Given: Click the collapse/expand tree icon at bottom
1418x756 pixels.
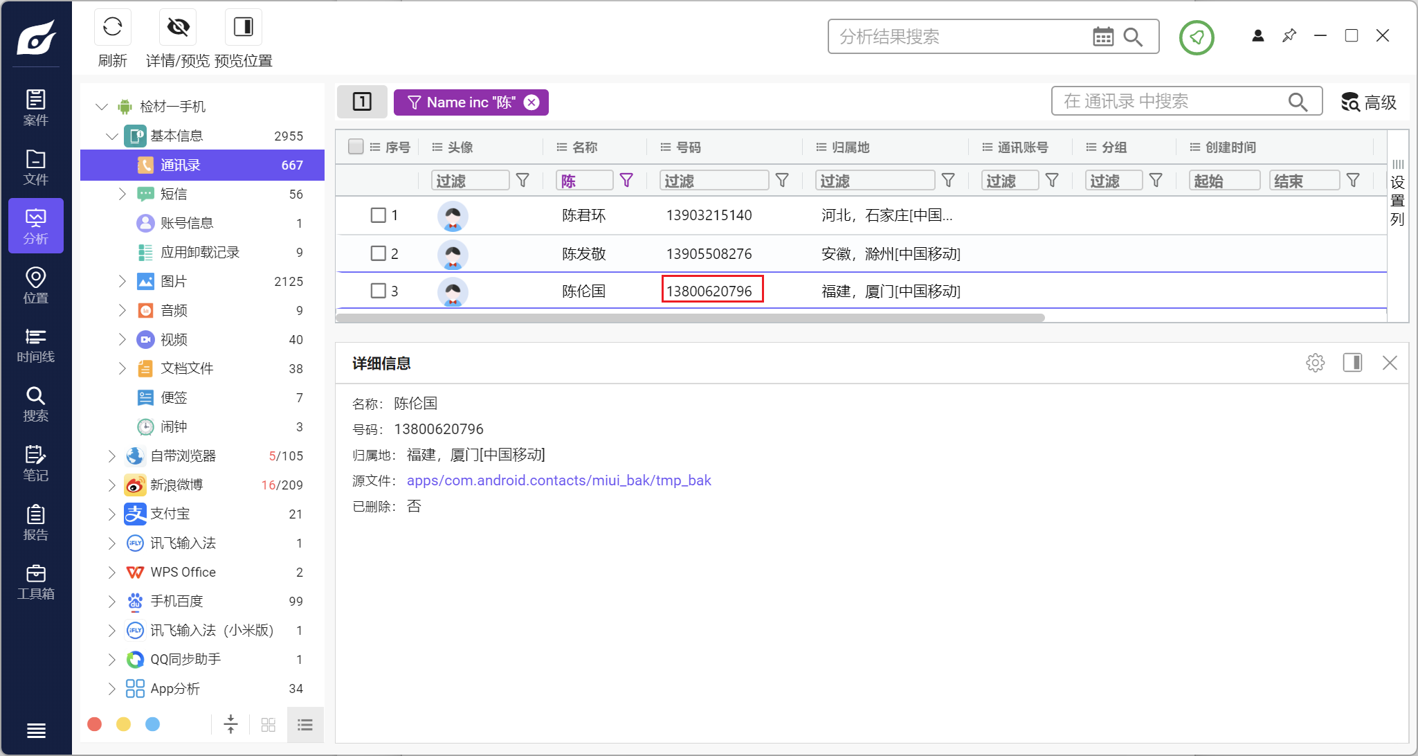Looking at the screenshot, I should 231,724.
